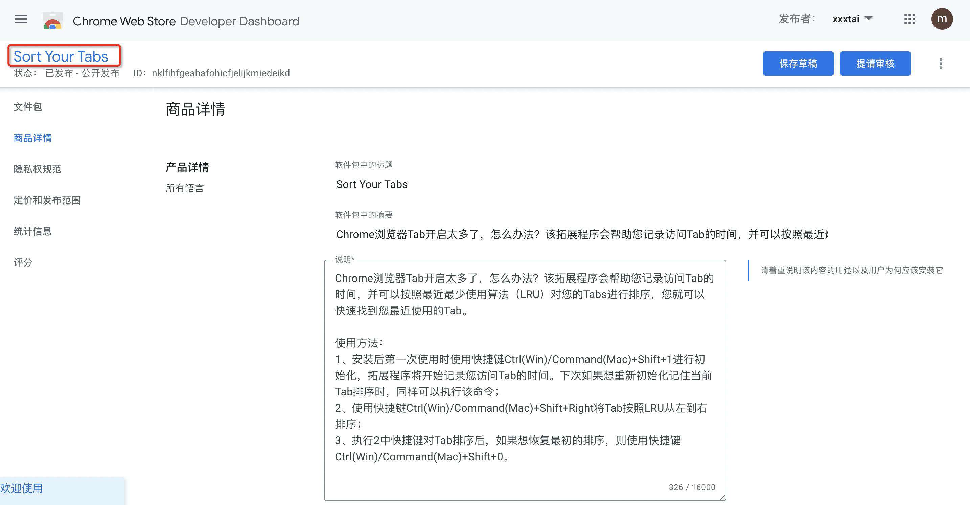Screen dimensions: 970x505
Task: Click the 已发布 - 公开发布 status text
Action: coord(82,73)
